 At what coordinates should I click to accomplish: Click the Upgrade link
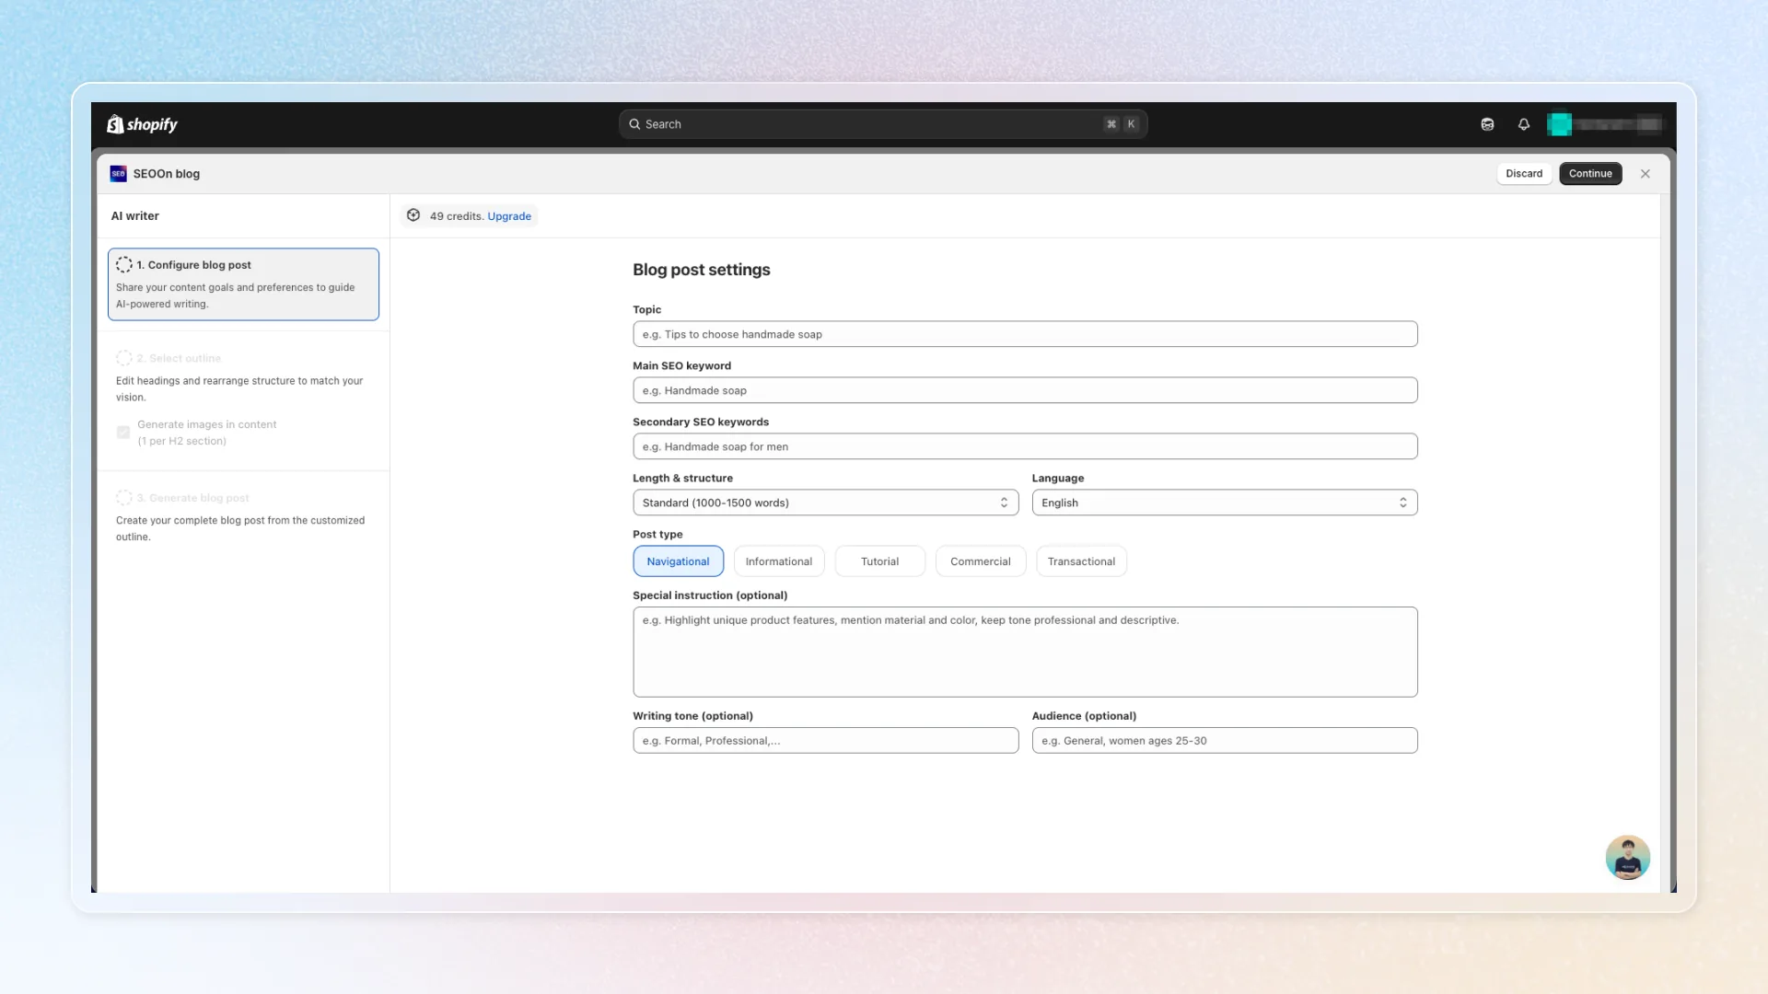coord(509,216)
